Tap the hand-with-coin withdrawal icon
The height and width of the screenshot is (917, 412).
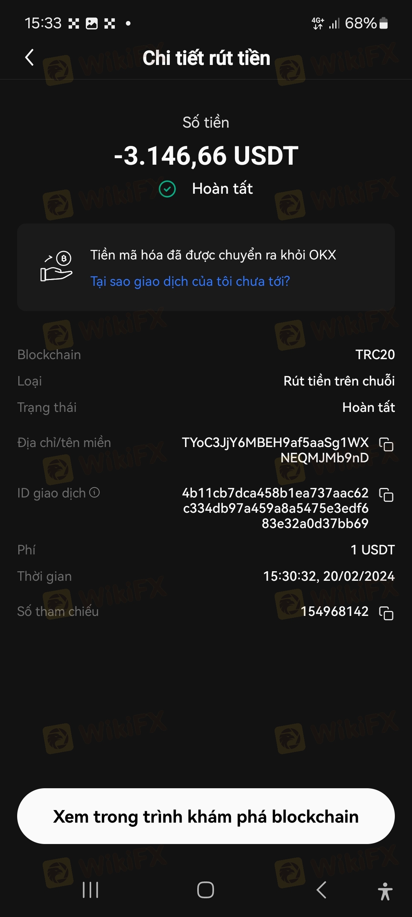[56, 267]
